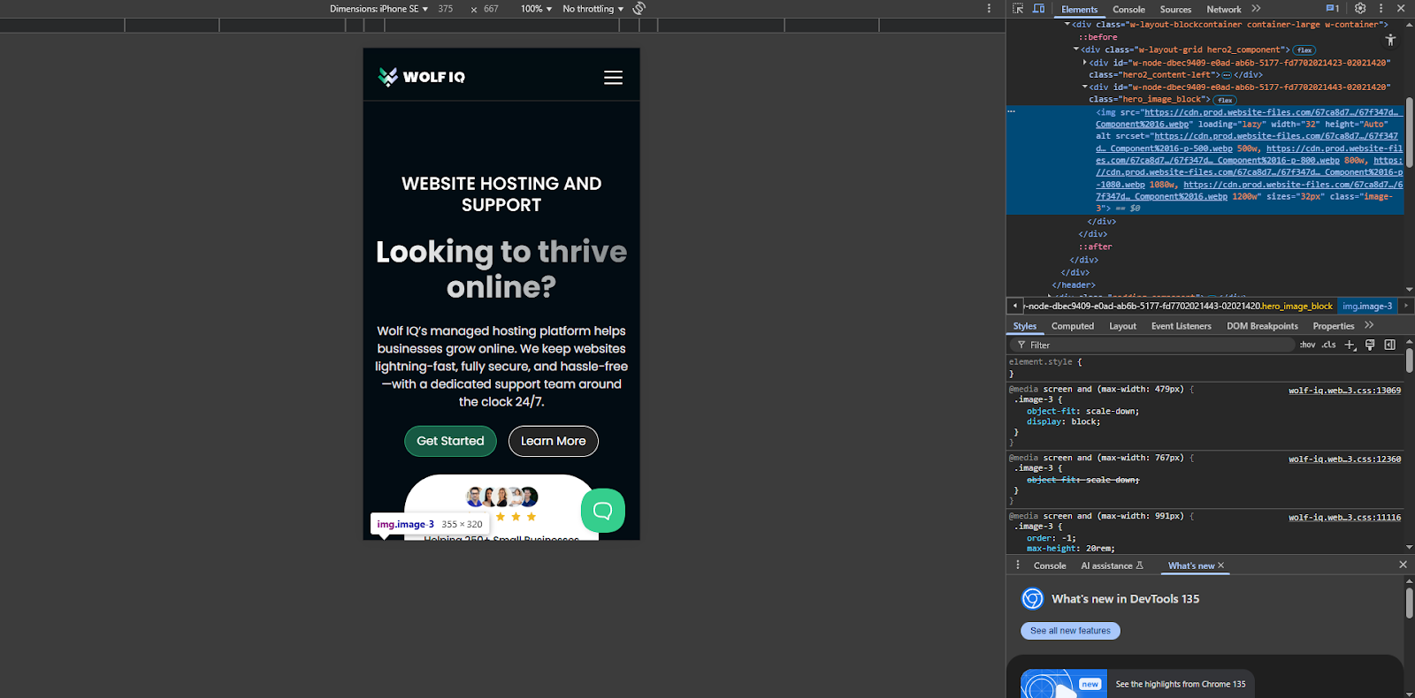Toggle the device toolbar icon

[x=1039, y=9]
